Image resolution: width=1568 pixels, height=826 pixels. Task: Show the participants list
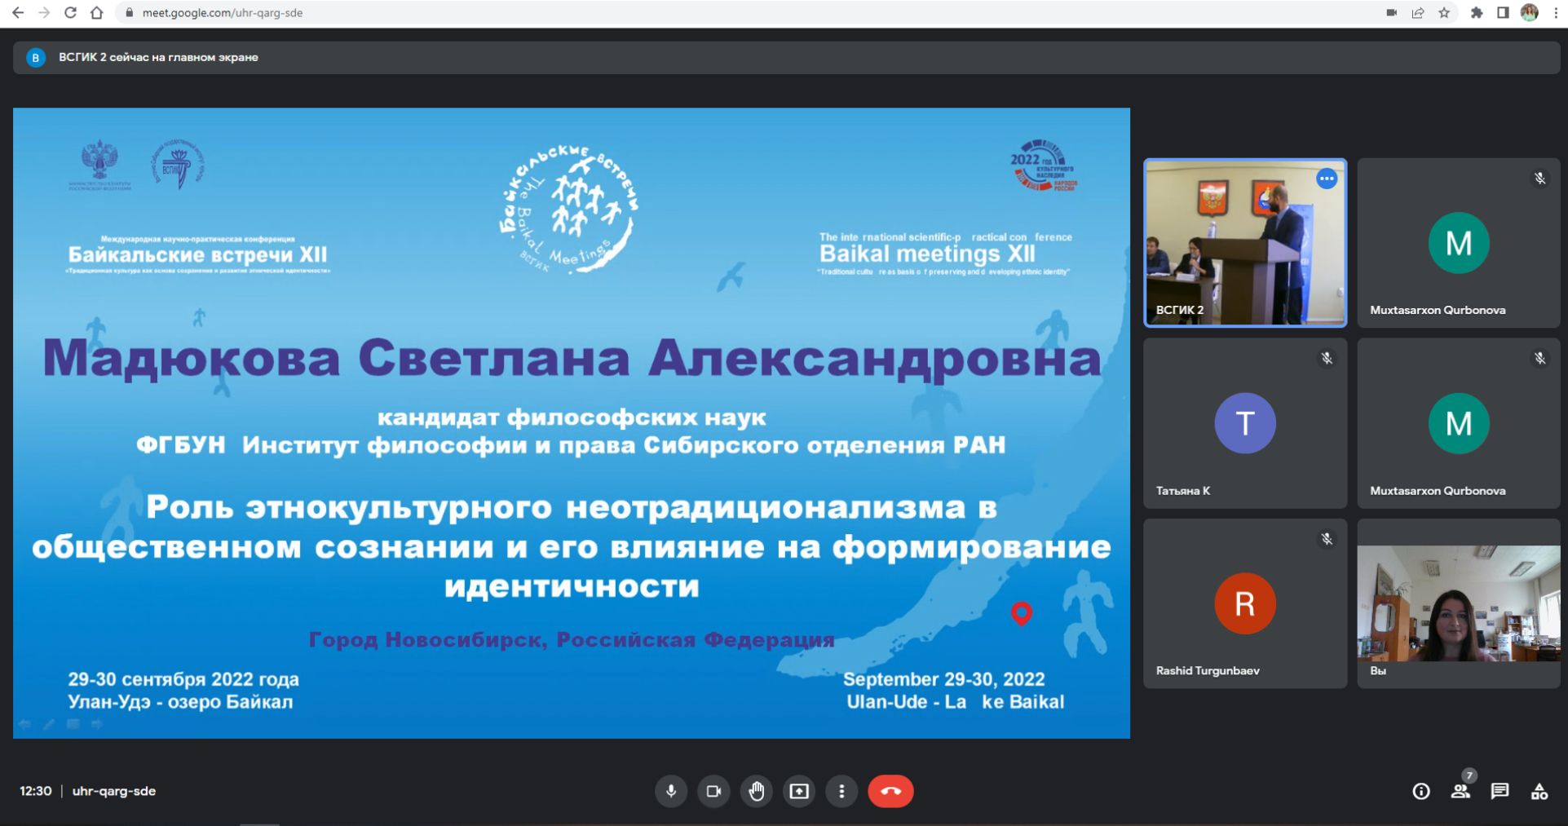(x=1460, y=791)
